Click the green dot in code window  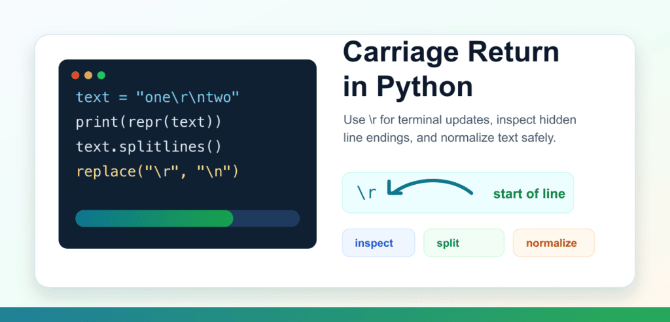tap(101, 76)
